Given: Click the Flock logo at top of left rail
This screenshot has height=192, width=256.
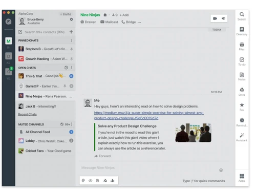Looking at the screenshot, I should [x=8, y=22].
